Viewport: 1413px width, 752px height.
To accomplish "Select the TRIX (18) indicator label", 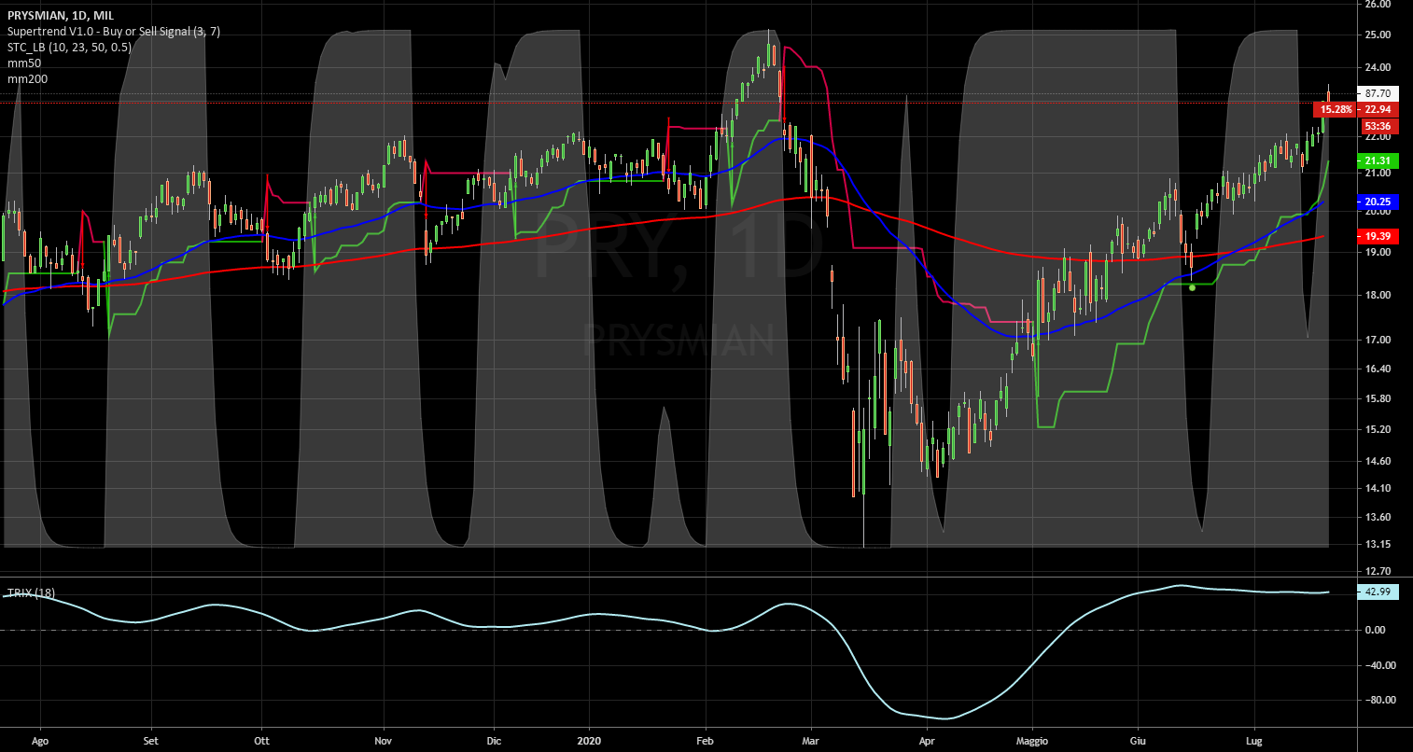I will tap(30, 592).
